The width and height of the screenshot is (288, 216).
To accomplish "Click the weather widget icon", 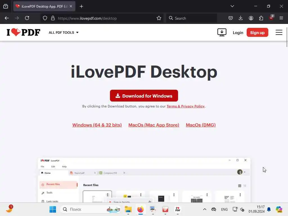I will [x=9, y=209].
